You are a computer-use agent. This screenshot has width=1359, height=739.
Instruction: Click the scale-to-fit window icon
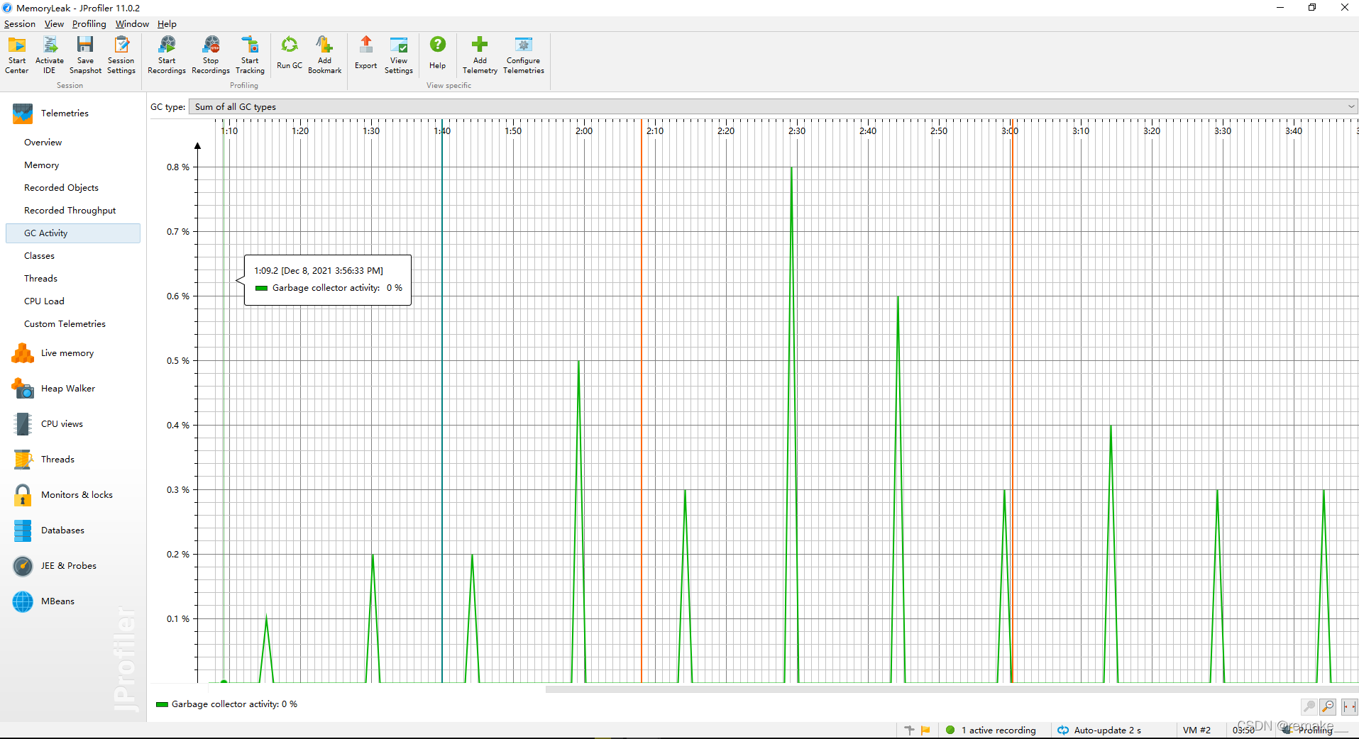1349,706
